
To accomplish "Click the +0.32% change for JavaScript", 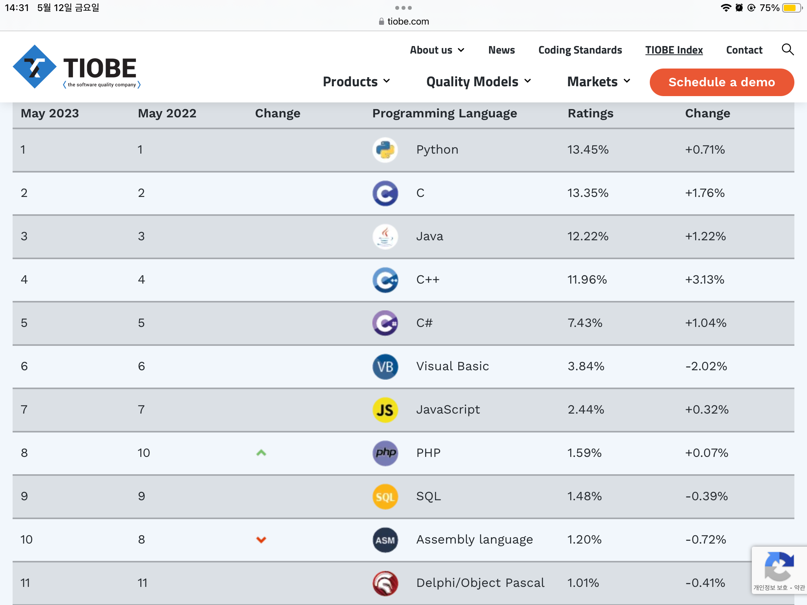I will (x=707, y=410).
